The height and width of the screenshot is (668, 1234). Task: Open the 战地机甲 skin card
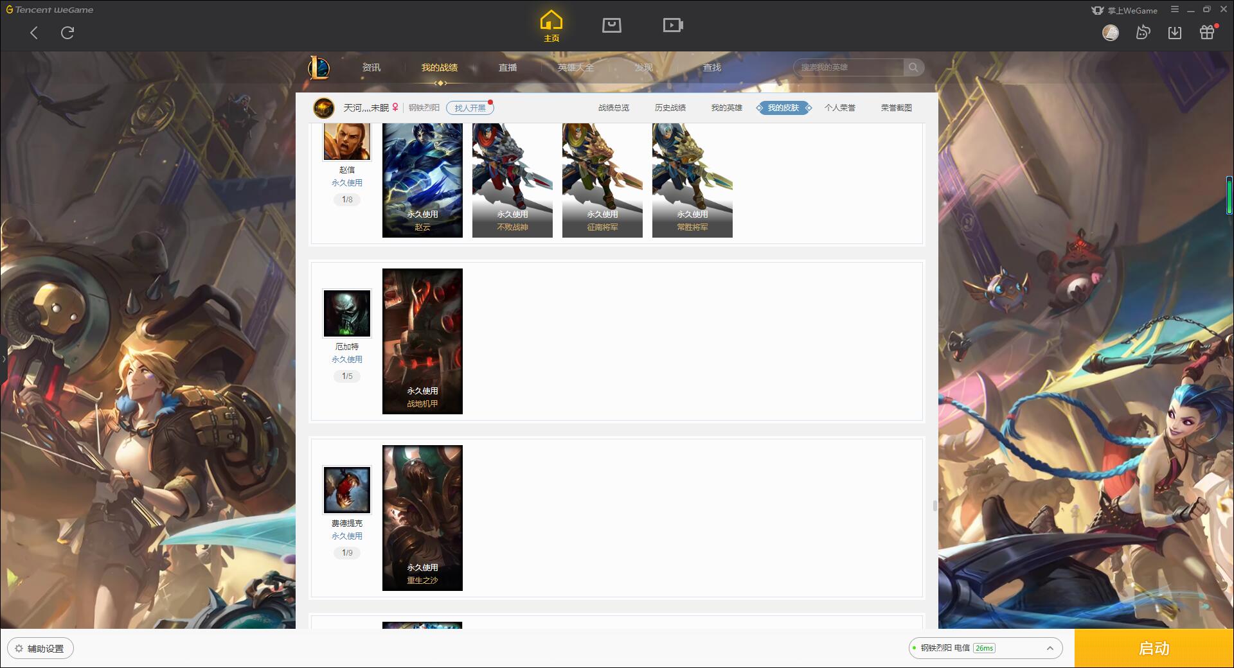point(422,341)
